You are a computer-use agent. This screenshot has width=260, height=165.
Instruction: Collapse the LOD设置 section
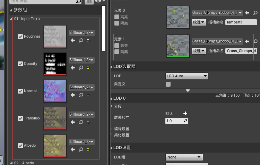tap(111, 148)
